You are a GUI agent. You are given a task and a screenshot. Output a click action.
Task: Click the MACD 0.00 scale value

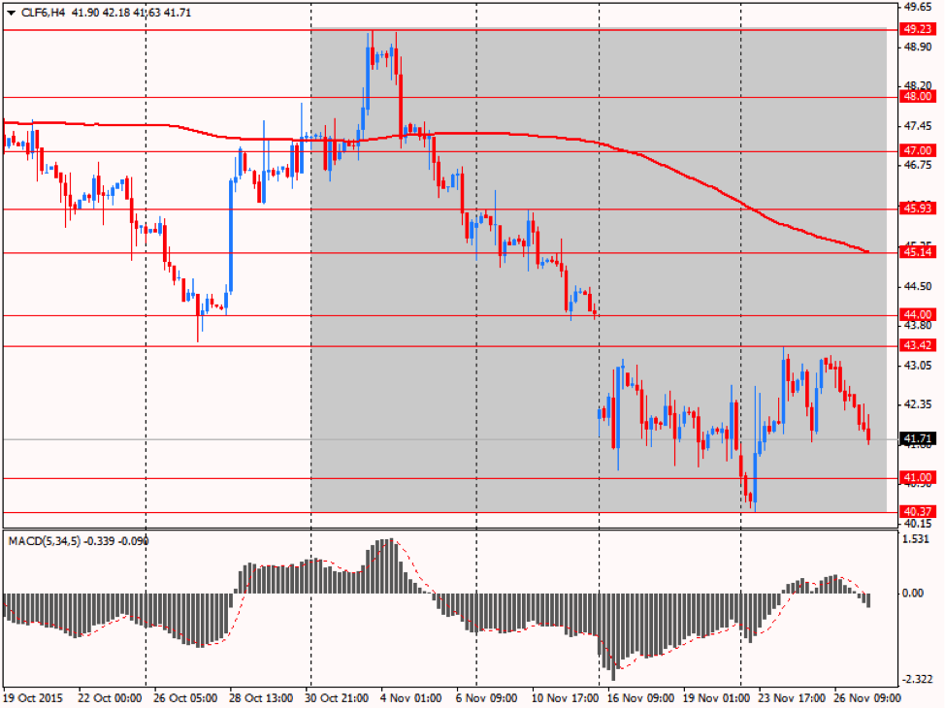pyautogui.click(x=913, y=593)
